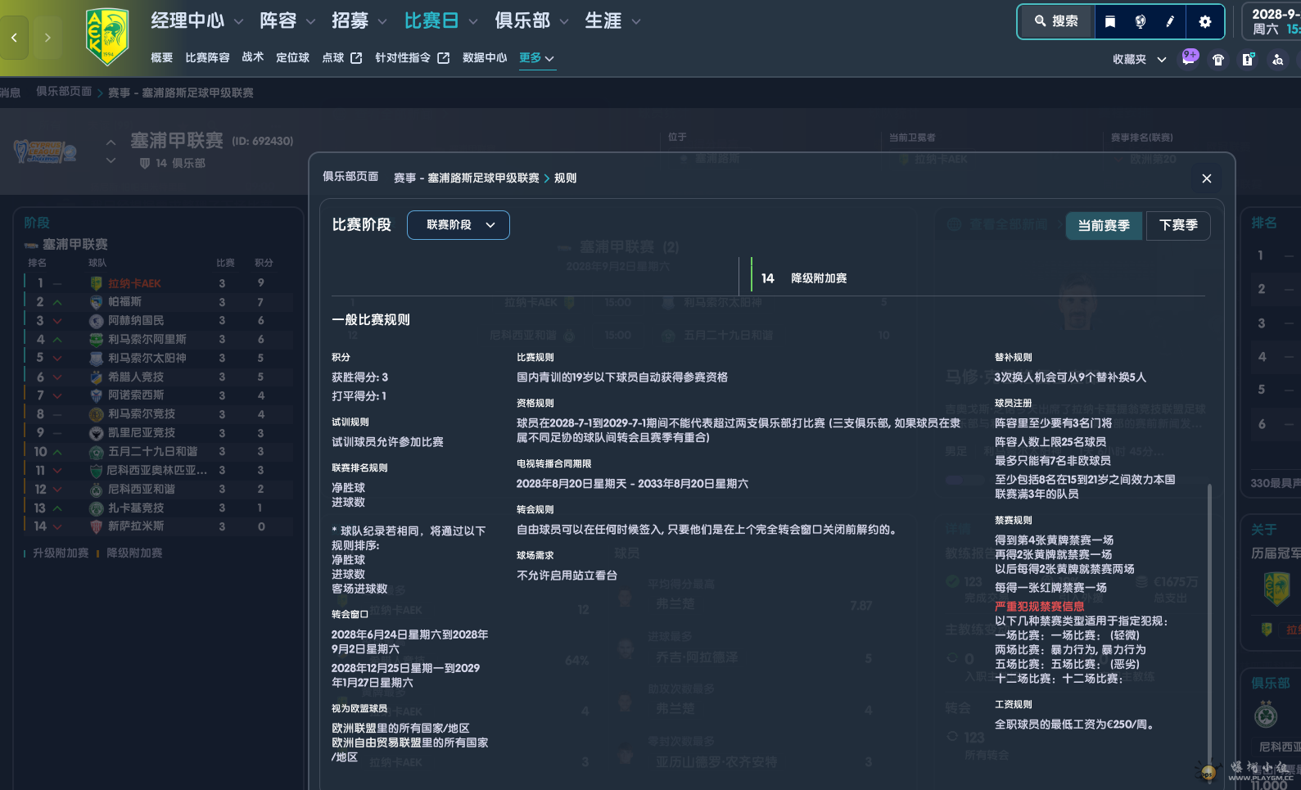Click the red 严重犯规禁赛信息 link
Screen dimensions: 1301x790
(1039, 607)
